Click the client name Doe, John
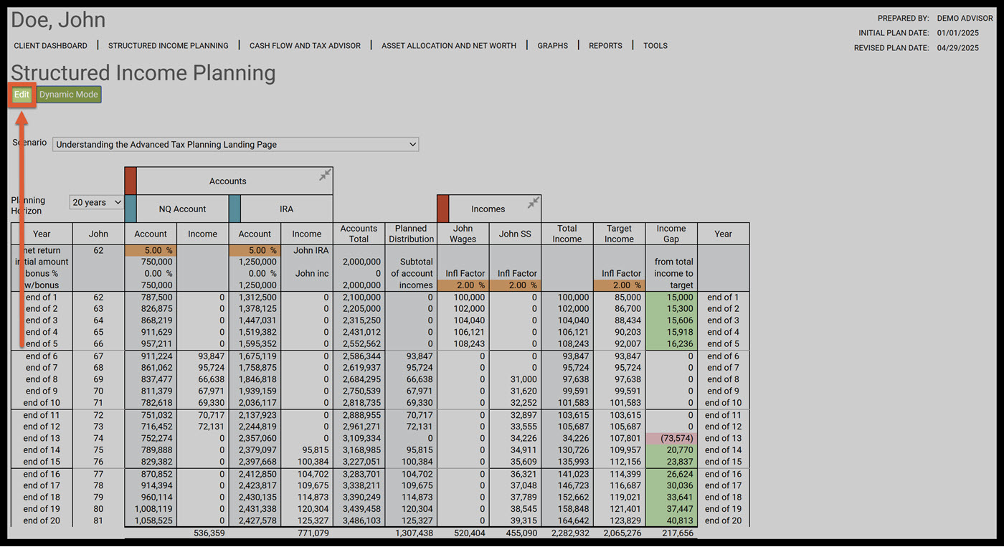The image size is (1004, 547). 58,19
